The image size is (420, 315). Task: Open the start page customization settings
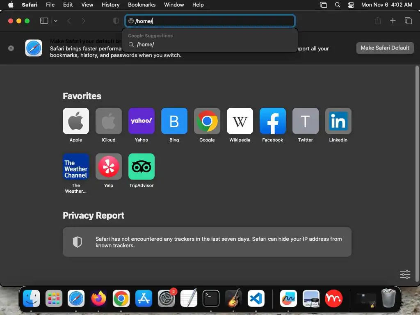click(405, 274)
